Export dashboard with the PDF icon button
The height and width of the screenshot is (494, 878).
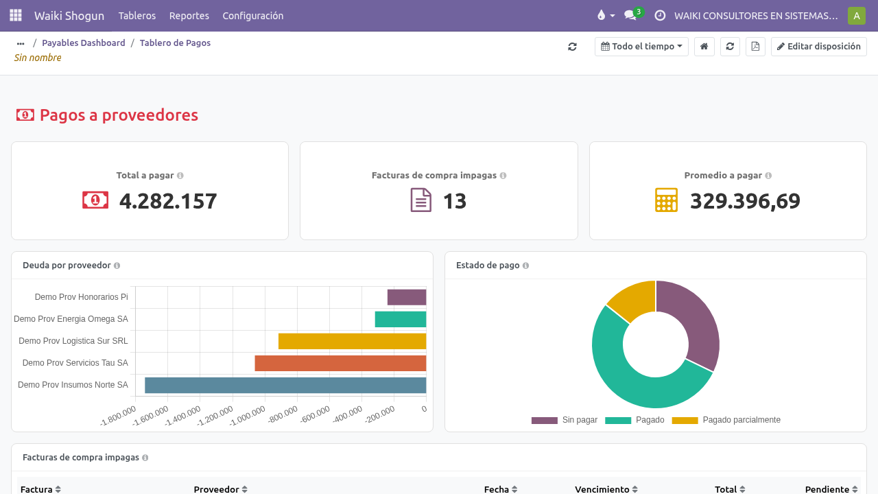pos(755,47)
